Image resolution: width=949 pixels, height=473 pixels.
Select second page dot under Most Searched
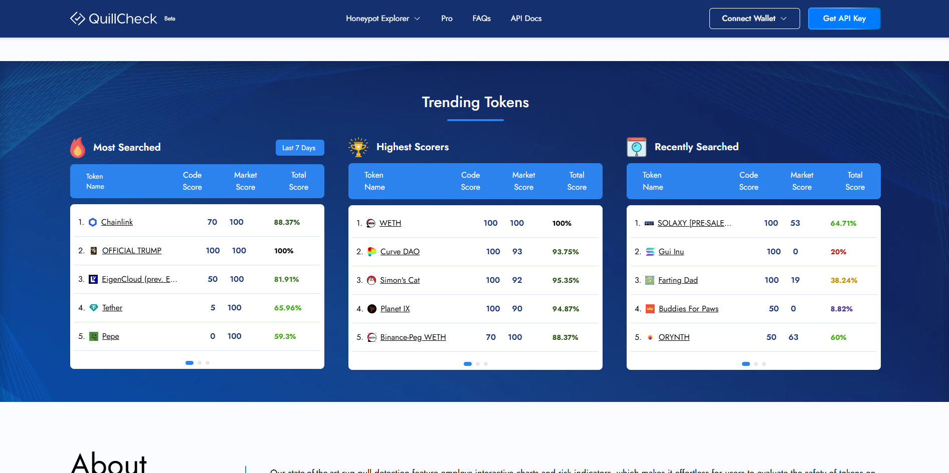click(200, 363)
